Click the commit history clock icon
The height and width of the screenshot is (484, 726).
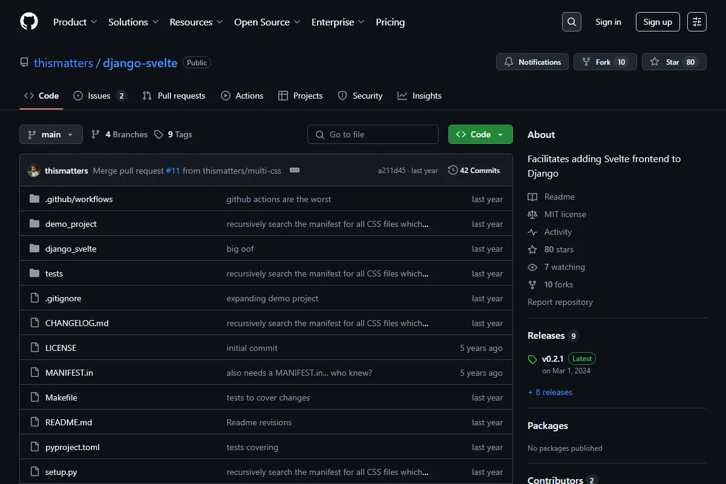[x=453, y=171]
